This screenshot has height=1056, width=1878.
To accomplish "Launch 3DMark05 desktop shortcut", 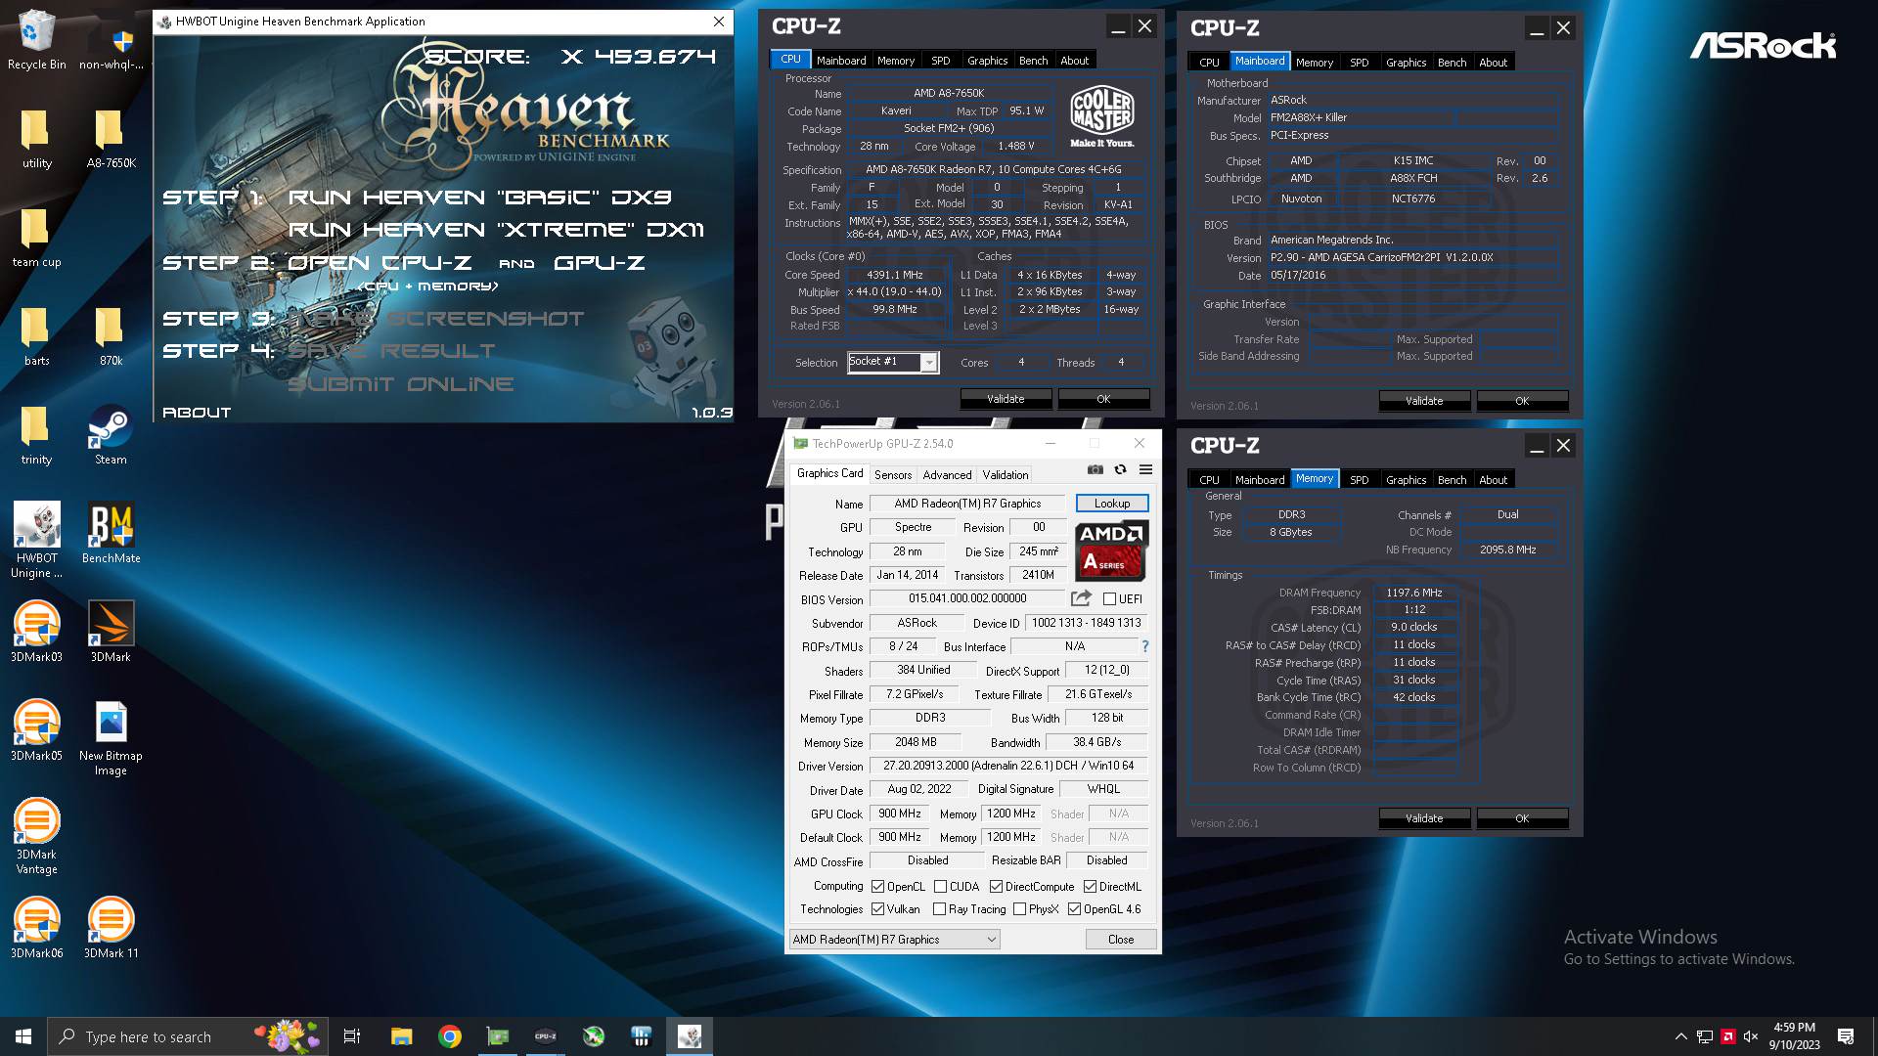I will point(37,730).
